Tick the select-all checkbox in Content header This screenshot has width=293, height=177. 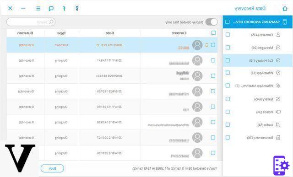coord(213,33)
